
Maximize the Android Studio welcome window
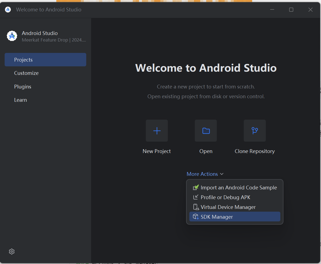291,9
